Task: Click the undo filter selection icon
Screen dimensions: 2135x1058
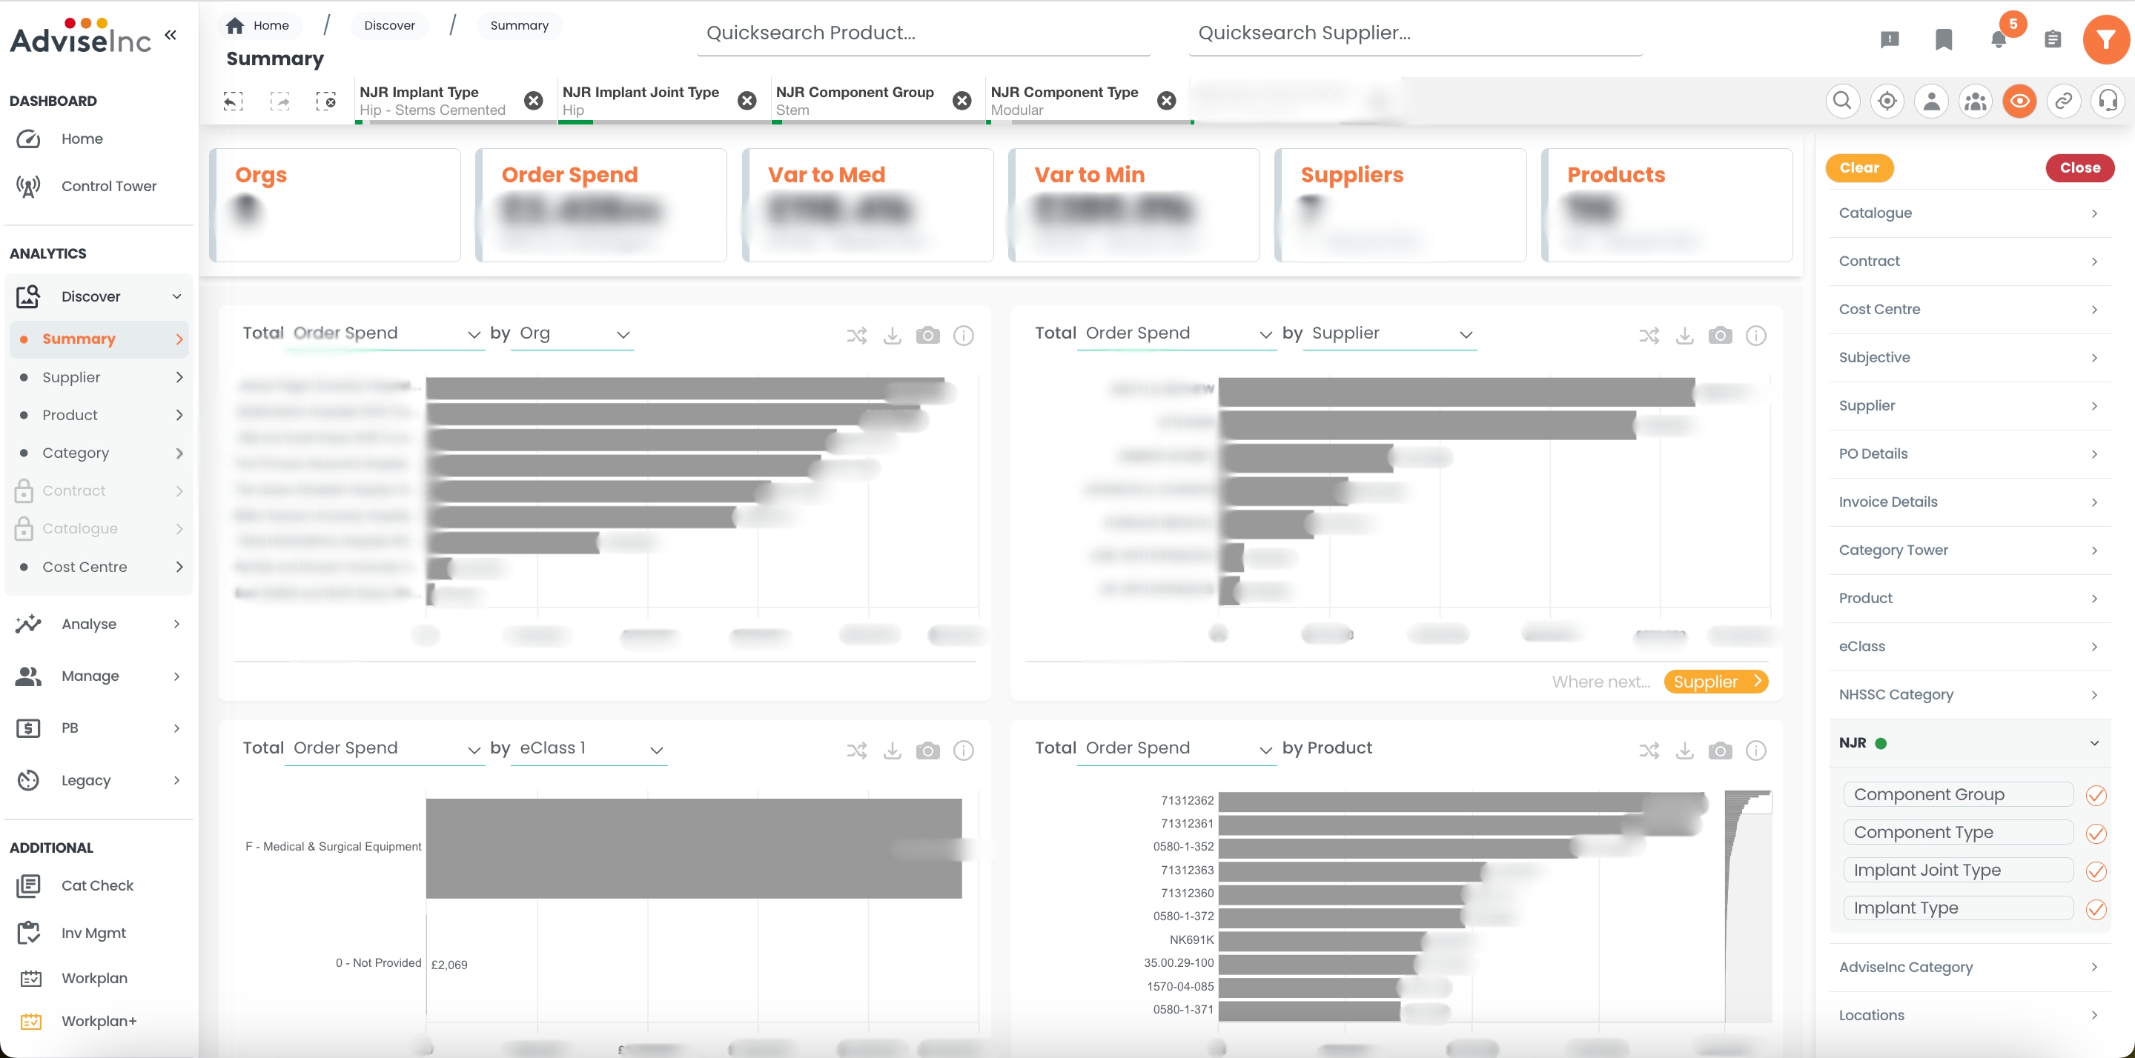Action: (x=233, y=101)
